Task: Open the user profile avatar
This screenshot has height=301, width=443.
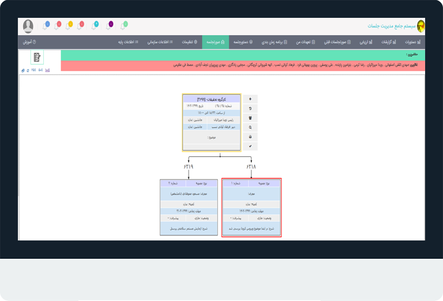Action: 28,26
